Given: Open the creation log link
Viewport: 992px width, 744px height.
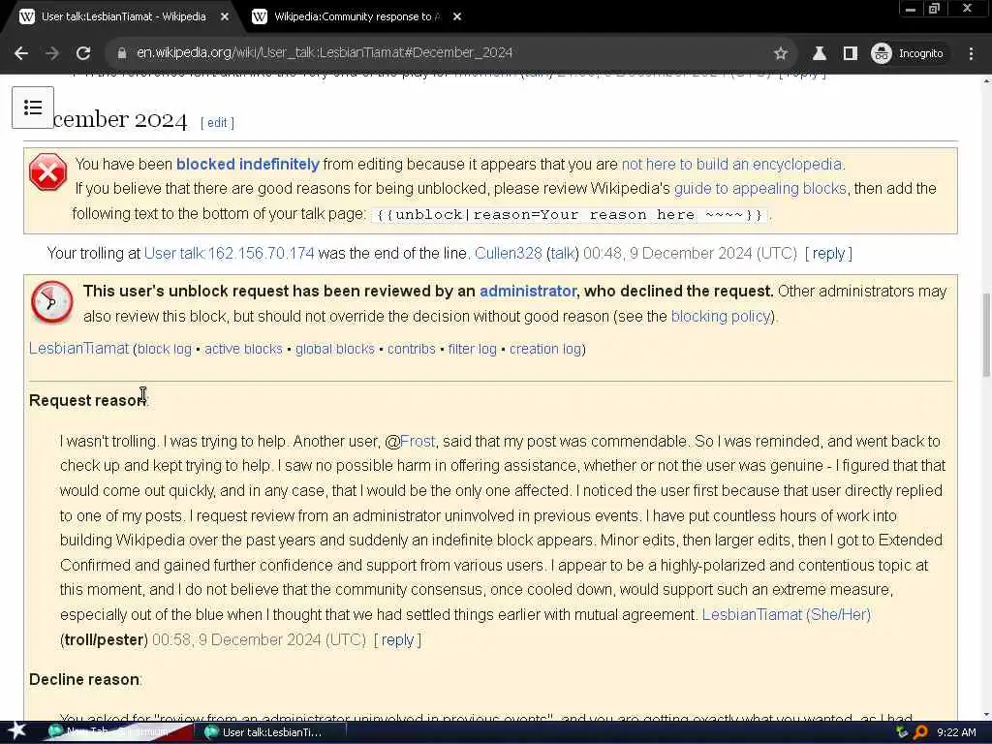Looking at the screenshot, I should pyautogui.click(x=545, y=349).
